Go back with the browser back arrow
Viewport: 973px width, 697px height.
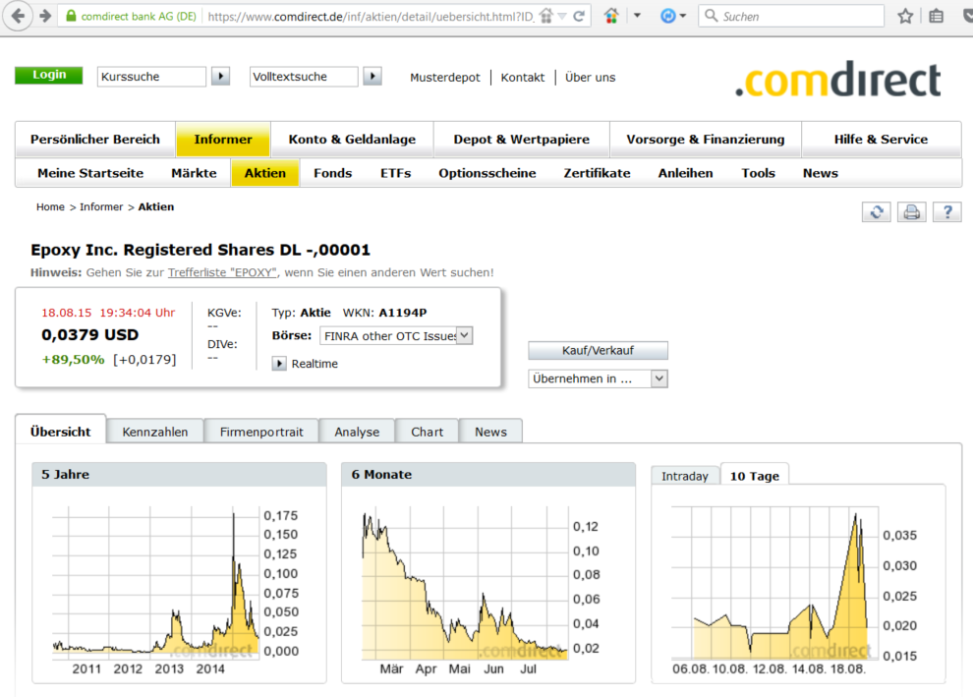point(18,16)
